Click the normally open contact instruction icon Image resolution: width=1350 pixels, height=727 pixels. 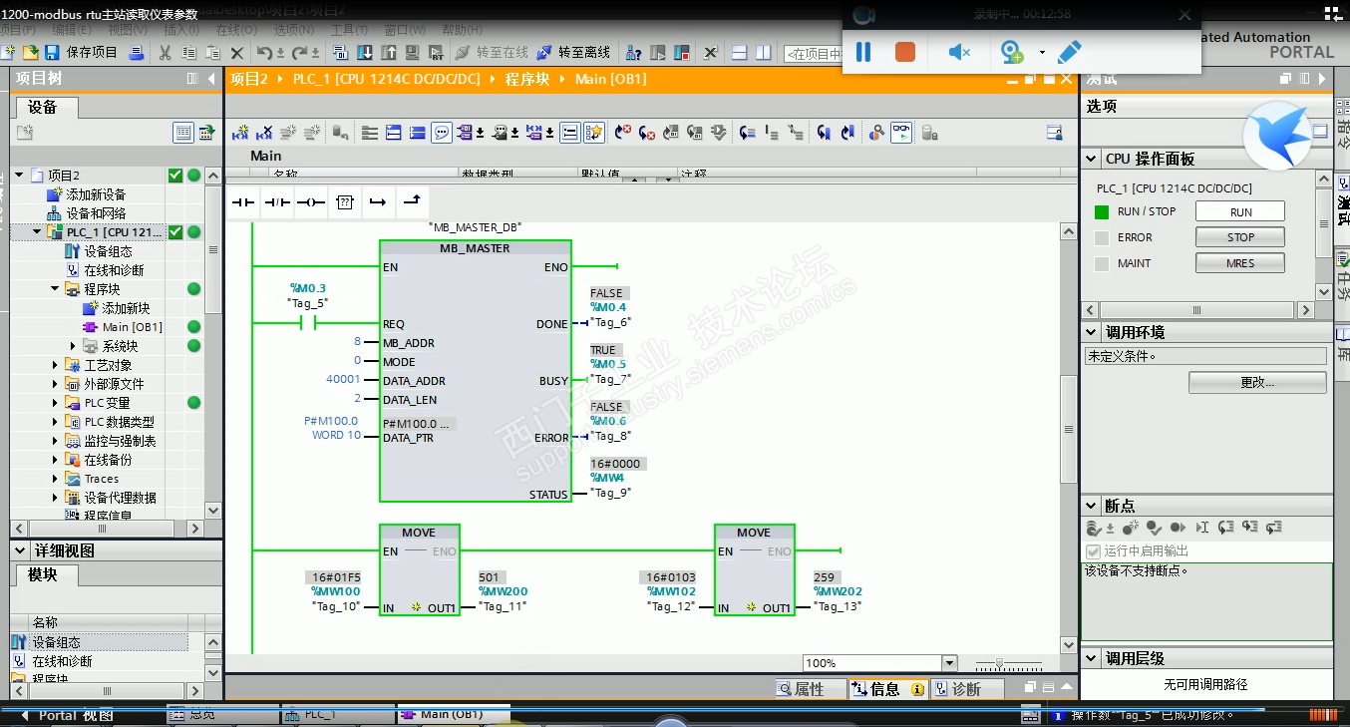[x=244, y=202]
